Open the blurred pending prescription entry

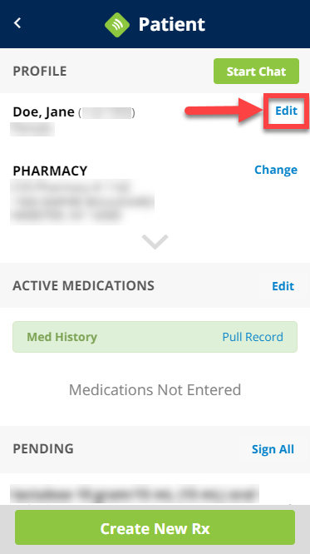point(134,493)
